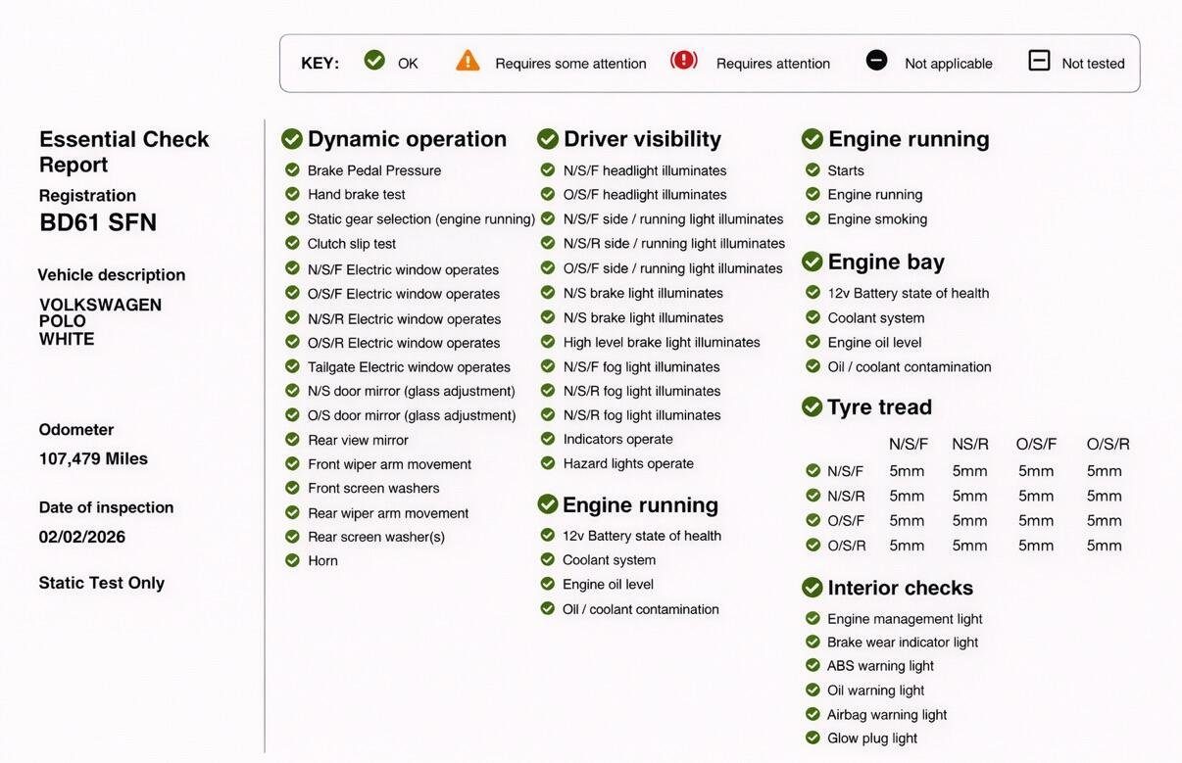Click the registration number BD61 SFN
1182x763 pixels.
98,222
